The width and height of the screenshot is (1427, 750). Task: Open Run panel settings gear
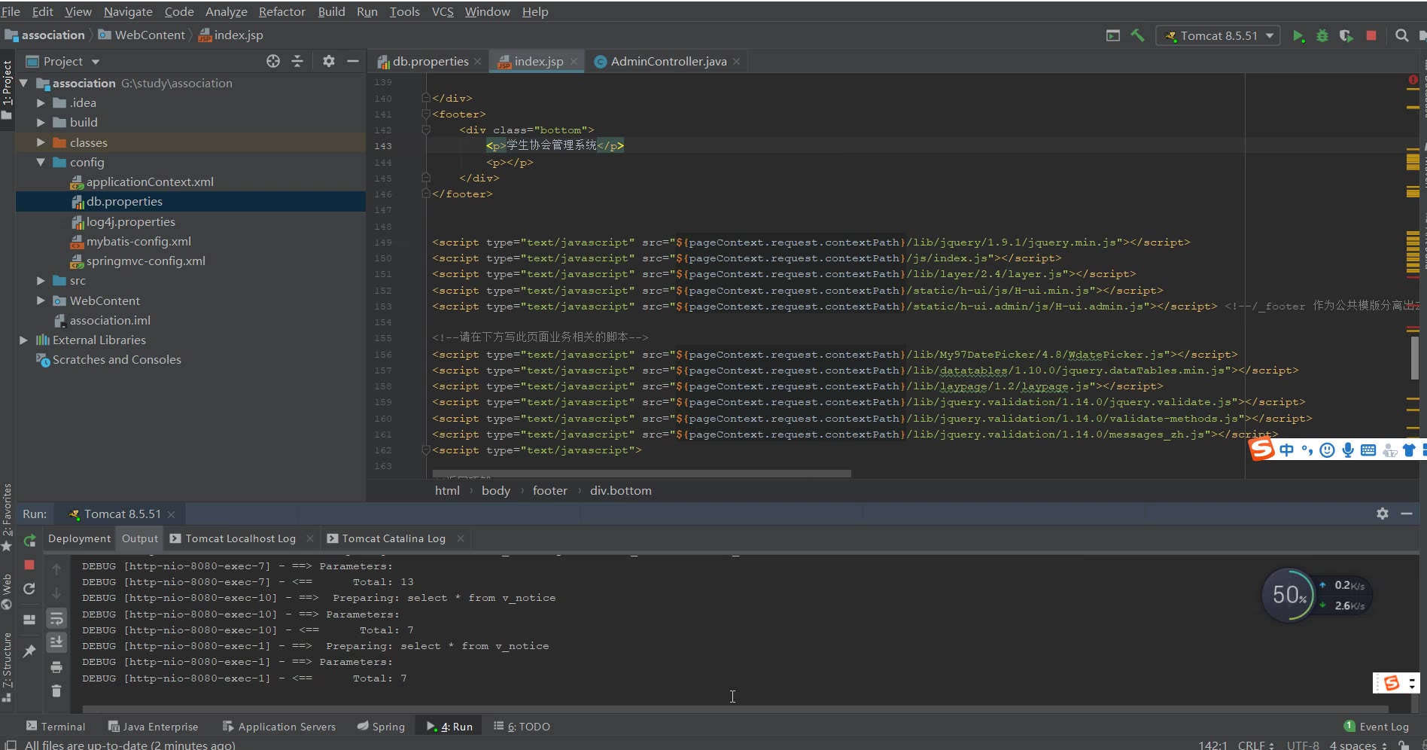[1383, 514]
